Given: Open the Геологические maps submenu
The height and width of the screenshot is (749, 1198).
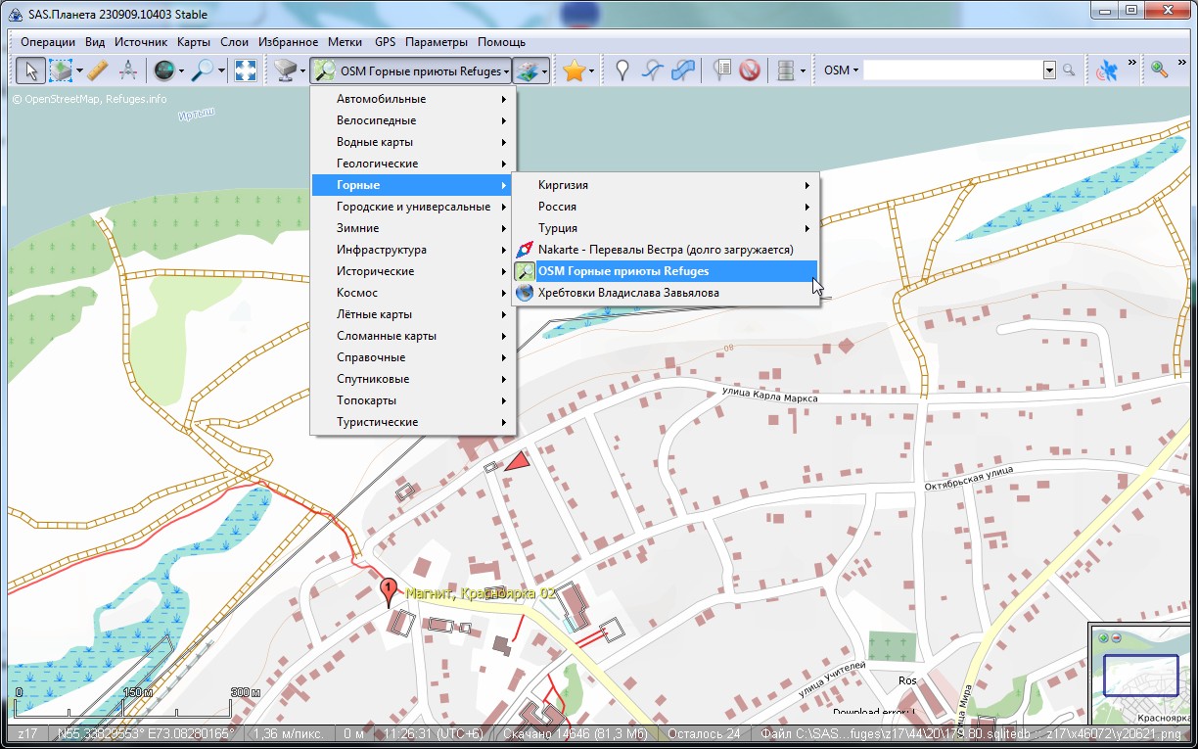Looking at the screenshot, I should pos(413,164).
